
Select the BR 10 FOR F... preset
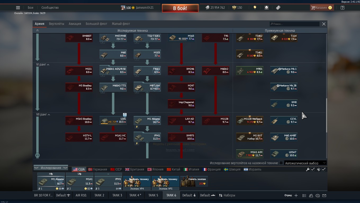[43, 195]
